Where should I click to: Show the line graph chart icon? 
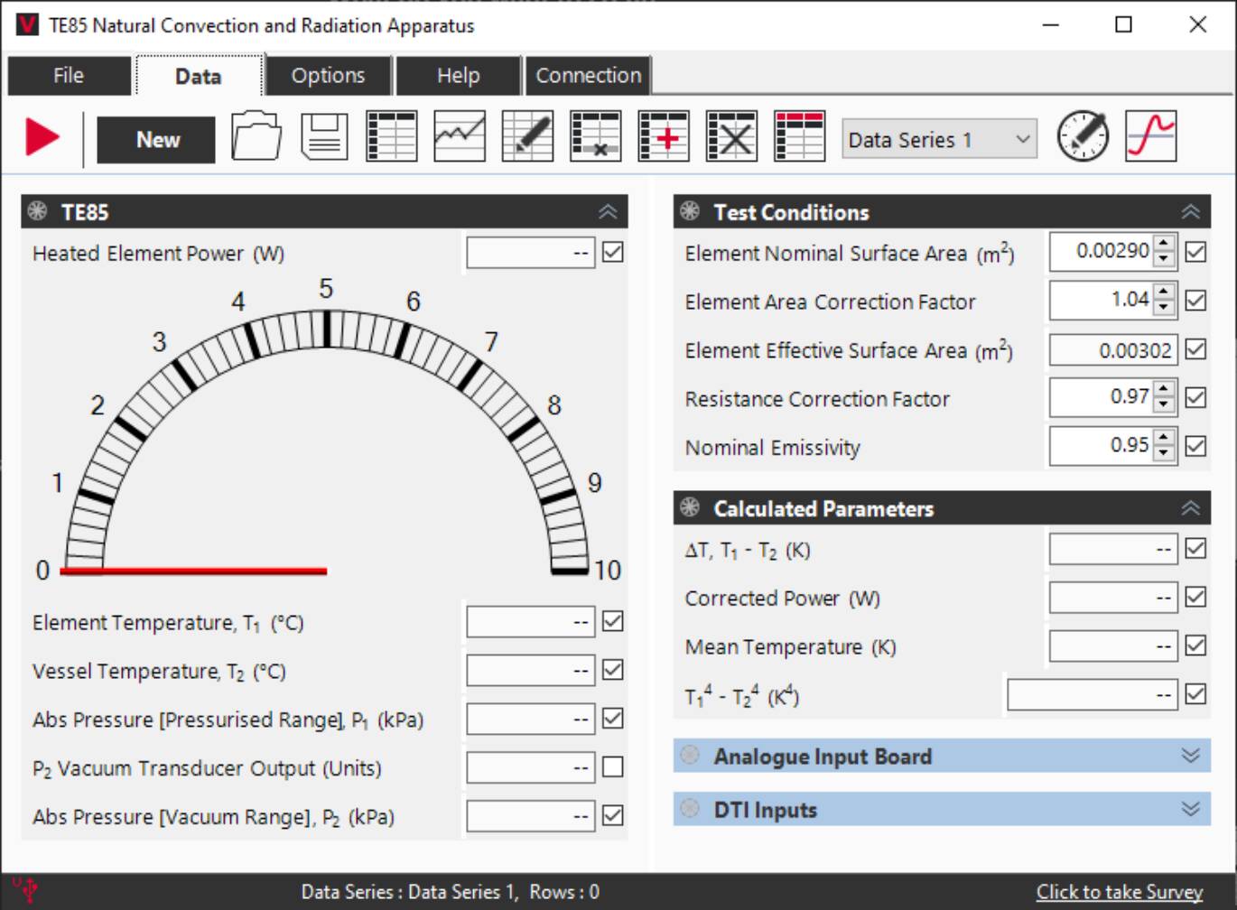[x=460, y=137]
